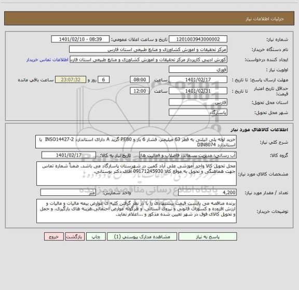This screenshot has width=299, height=290.
Task: Click the validity time field 12:00
Action: 140,91
